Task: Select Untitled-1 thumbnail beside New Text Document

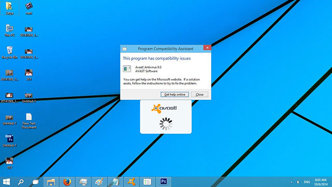Action: (x=9, y=120)
